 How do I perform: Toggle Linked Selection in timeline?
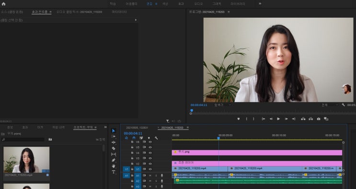(x=141, y=138)
